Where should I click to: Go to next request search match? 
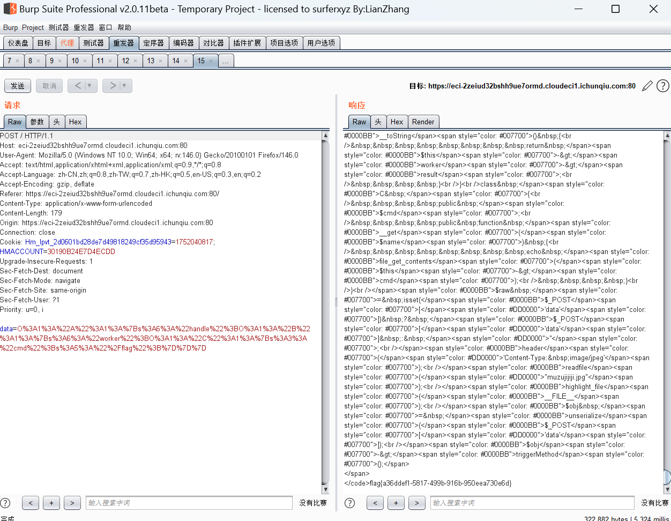point(72,503)
